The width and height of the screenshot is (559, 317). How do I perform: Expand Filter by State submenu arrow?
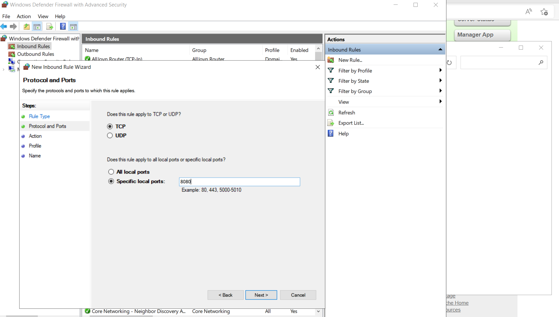click(x=440, y=80)
